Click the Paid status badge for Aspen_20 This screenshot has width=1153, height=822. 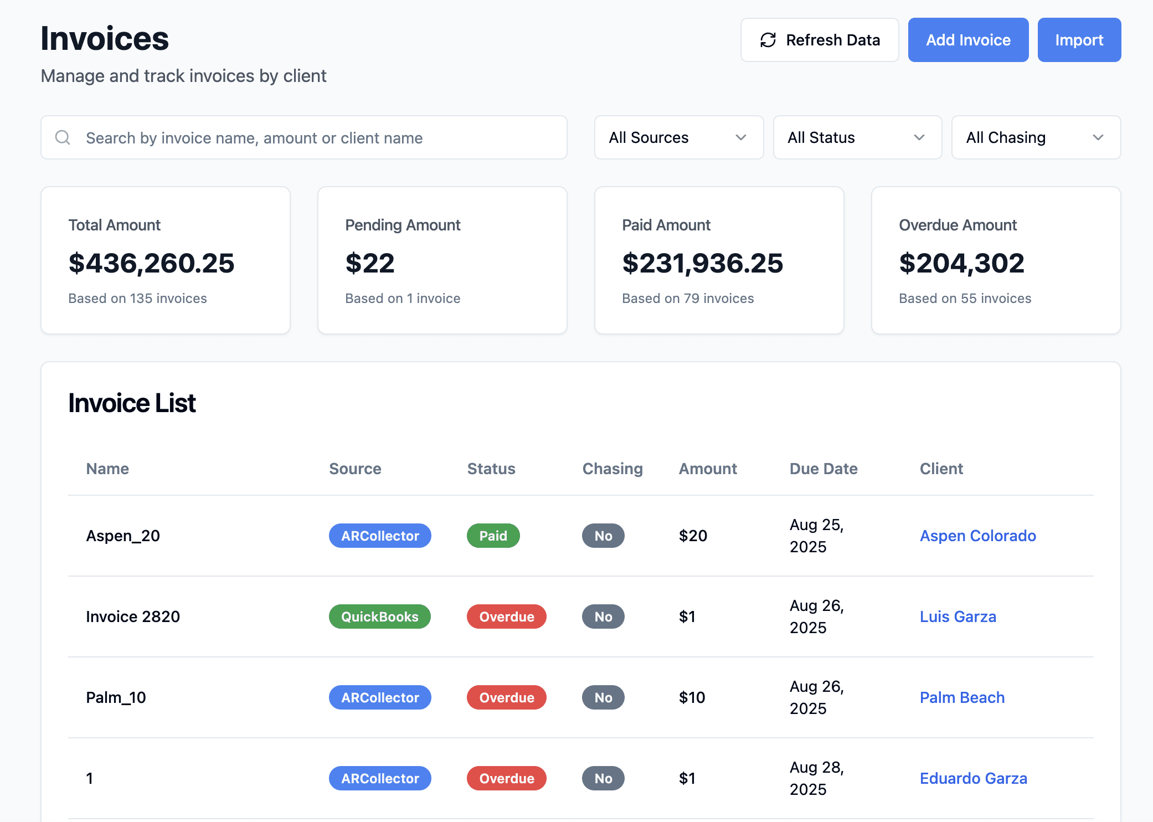click(493, 536)
